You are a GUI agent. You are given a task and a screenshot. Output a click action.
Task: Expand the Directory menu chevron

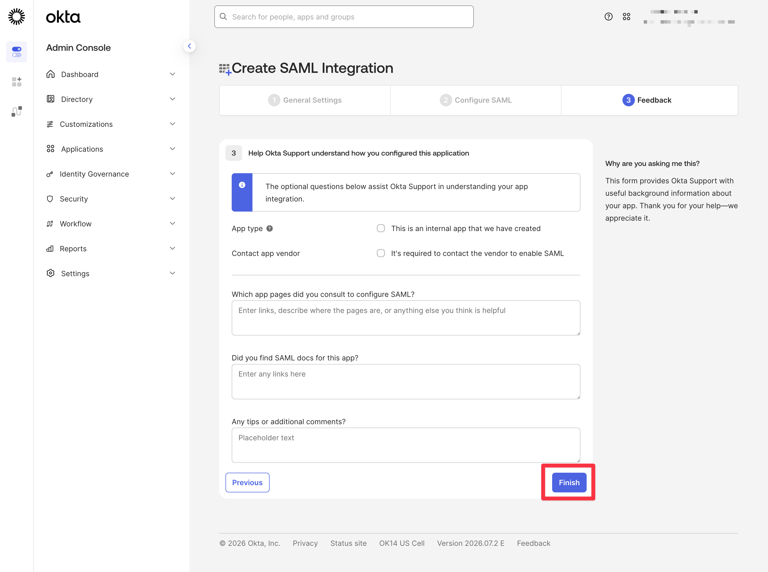point(173,99)
